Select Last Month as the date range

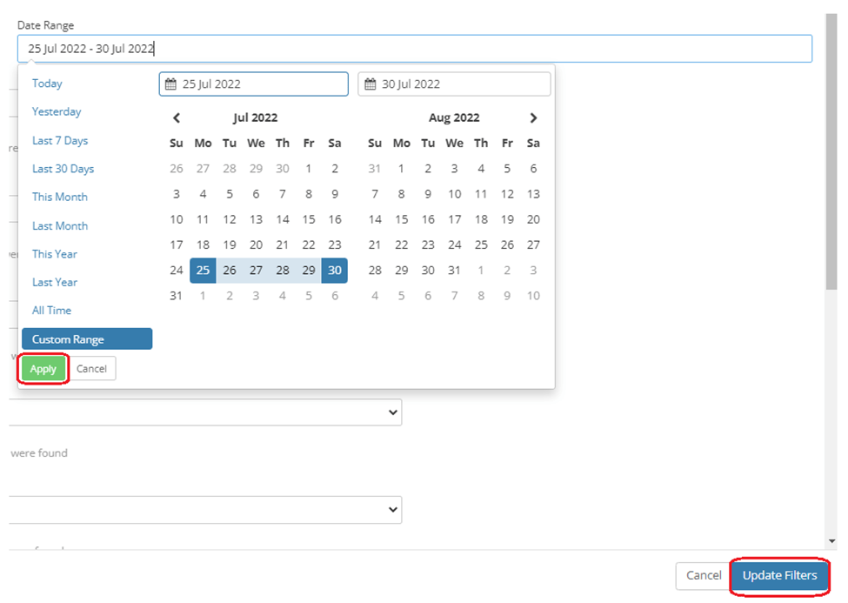59,225
